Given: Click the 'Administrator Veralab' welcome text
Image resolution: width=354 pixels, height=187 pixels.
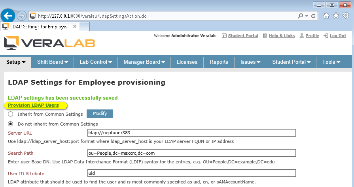Looking at the screenshot, I should click(x=193, y=36).
